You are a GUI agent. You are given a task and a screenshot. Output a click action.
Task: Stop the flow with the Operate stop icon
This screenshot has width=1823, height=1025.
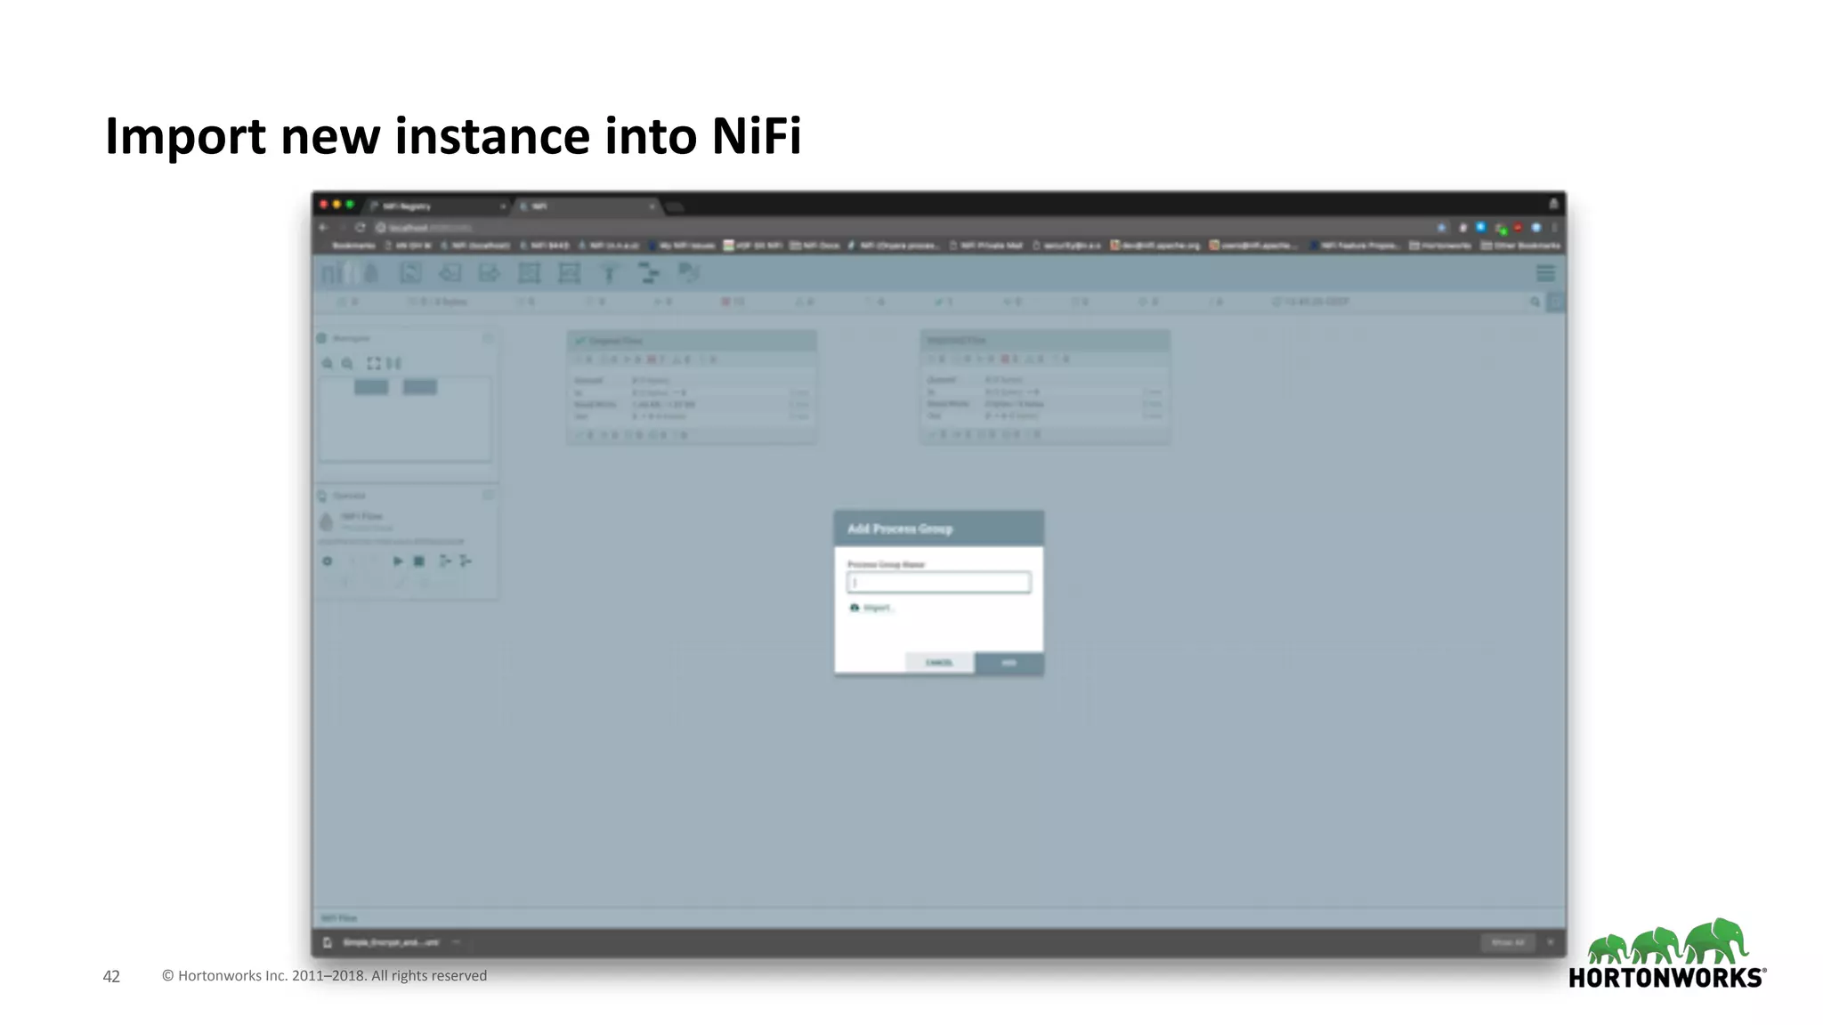(419, 561)
